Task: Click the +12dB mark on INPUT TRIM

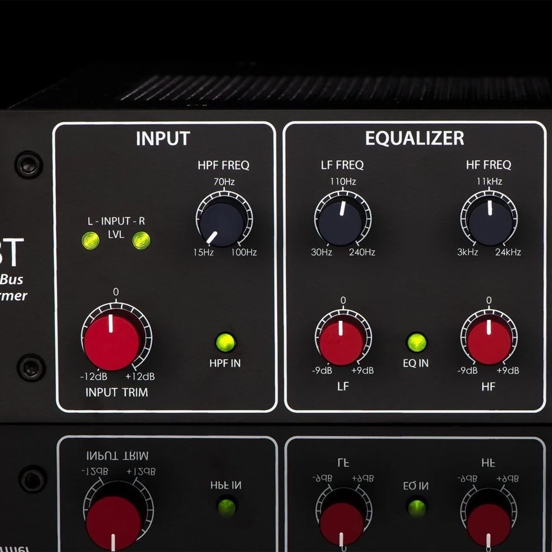Action: coord(140,376)
